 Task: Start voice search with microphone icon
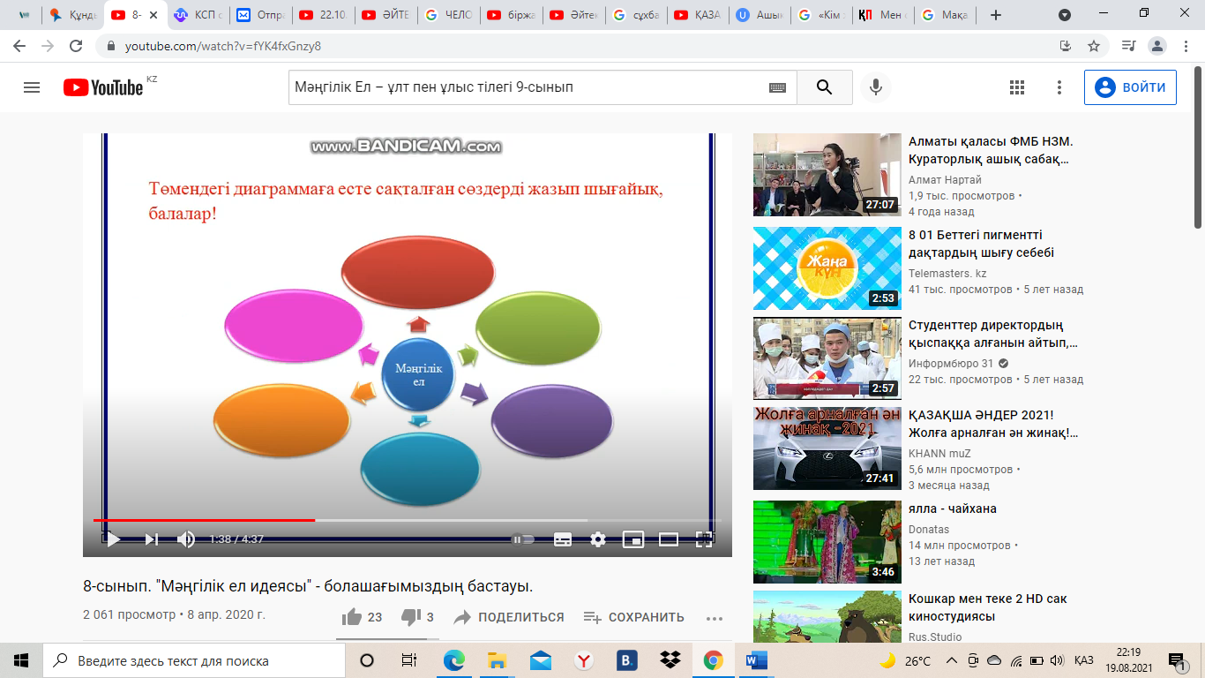point(876,87)
